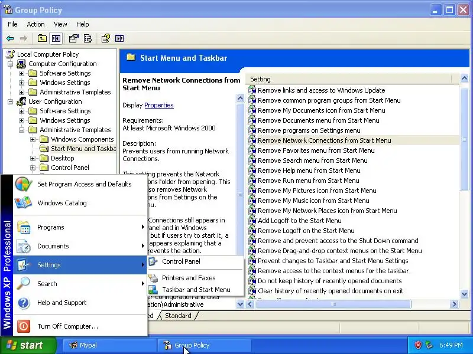The height and width of the screenshot is (354, 473).
Task: Expand Administrative Templates under Computer Configuration
Action: point(21,92)
